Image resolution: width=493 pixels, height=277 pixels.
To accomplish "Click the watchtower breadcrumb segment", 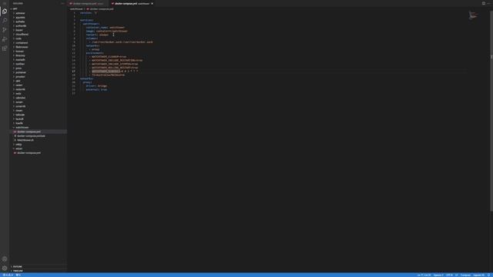I will 76,9.
